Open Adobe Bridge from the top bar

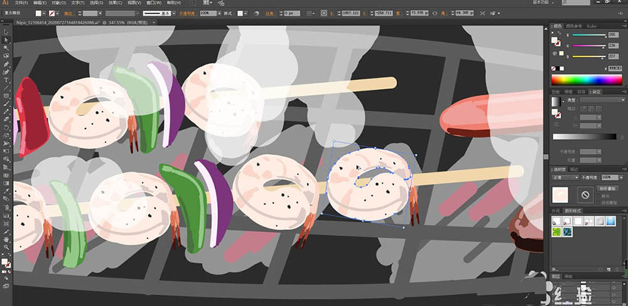(193, 3)
